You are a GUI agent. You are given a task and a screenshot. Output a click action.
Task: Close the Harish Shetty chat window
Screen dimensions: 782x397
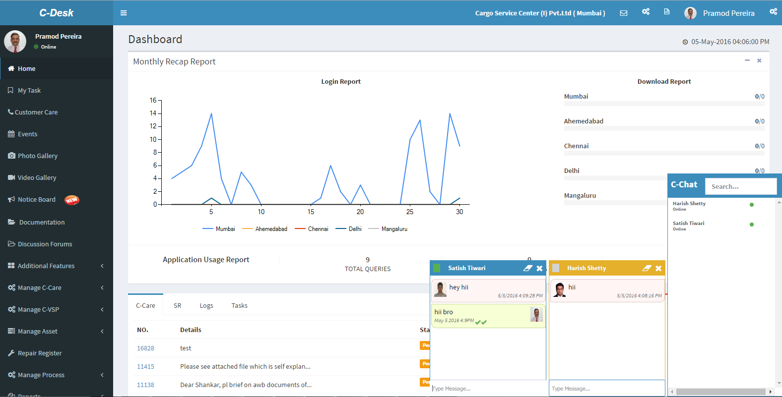(x=658, y=268)
